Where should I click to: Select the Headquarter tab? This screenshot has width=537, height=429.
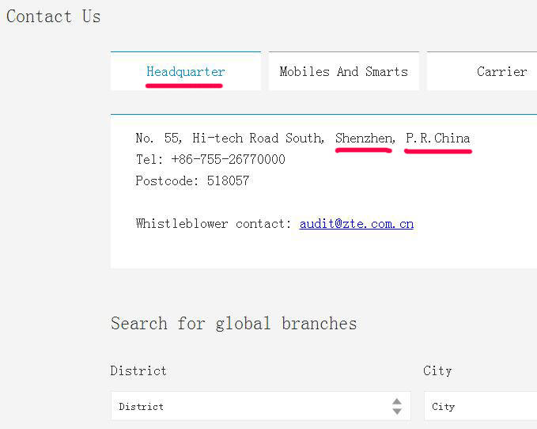coord(186,71)
